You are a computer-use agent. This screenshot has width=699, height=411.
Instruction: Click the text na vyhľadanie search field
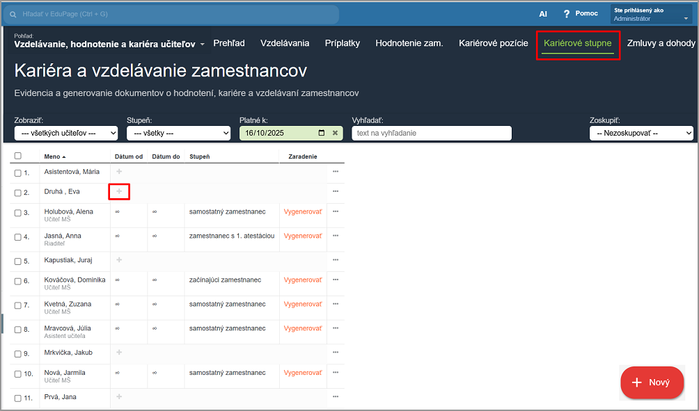point(432,133)
